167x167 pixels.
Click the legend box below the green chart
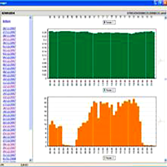(109, 90)
